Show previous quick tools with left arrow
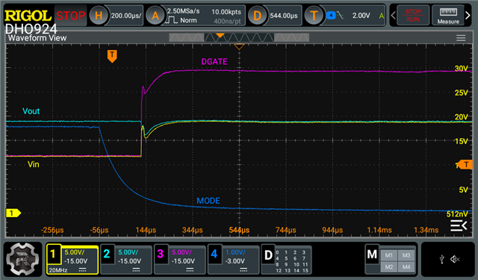Viewport: 478px width, 280px height. coord(394,15)
